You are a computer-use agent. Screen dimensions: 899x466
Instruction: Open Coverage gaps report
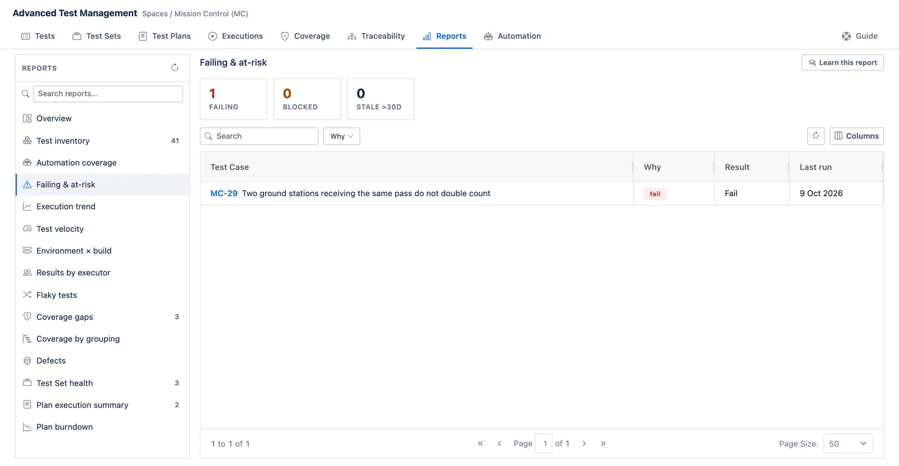pyautogui.click(x=103, y=317)
